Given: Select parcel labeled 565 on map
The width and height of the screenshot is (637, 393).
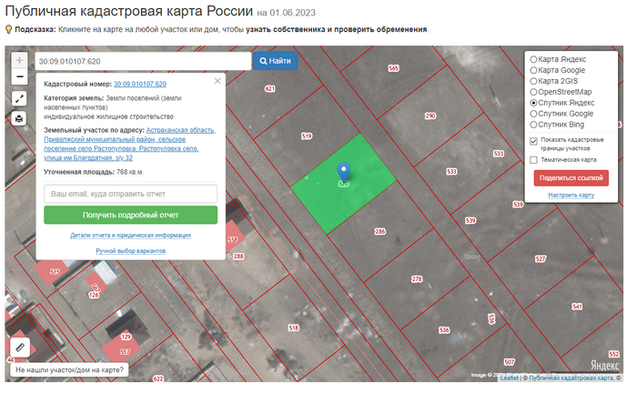Looking at the screenshot, I should point(393,68).
